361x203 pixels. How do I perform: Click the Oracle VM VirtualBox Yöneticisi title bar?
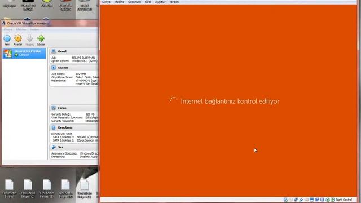50,23
